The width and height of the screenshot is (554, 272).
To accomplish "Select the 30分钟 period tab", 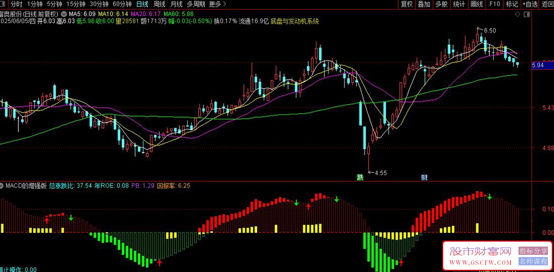I will coord(99,4).
